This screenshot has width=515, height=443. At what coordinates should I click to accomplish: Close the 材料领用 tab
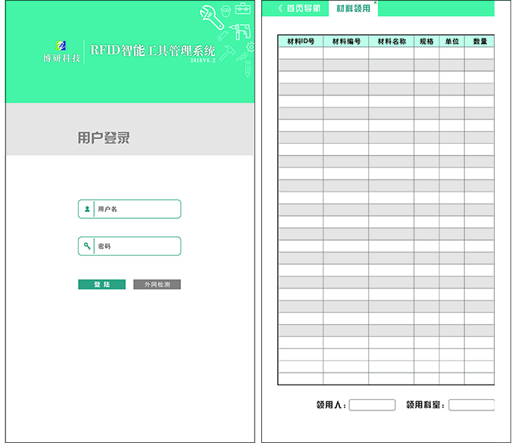click(375, 3)
